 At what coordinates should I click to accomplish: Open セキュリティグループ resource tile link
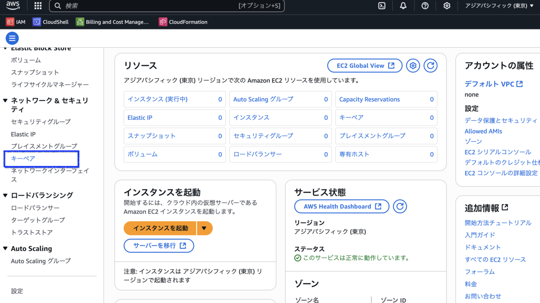tap(263, 136)
